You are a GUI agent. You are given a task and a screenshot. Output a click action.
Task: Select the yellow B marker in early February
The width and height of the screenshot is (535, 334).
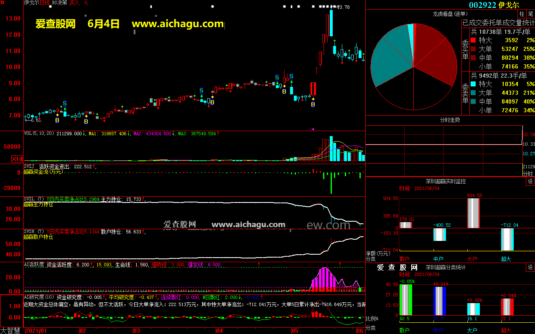tap(86, 121)
